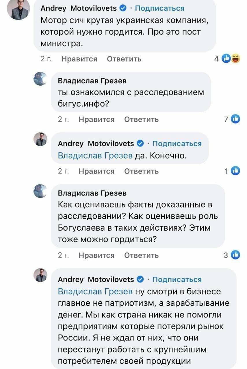This screenshot has width=247, height=369.
Task: Click Подписаться on the 'да. Конечно.' reply
Action: pyautogui.click(x=177, y=144)
